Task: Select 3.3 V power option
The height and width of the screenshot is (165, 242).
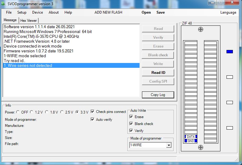Action: point(77,112)
